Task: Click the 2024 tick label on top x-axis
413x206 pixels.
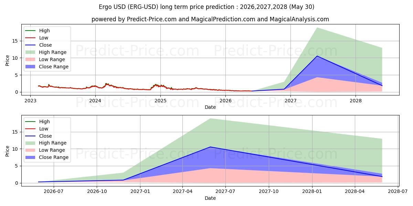Action: 95,101
